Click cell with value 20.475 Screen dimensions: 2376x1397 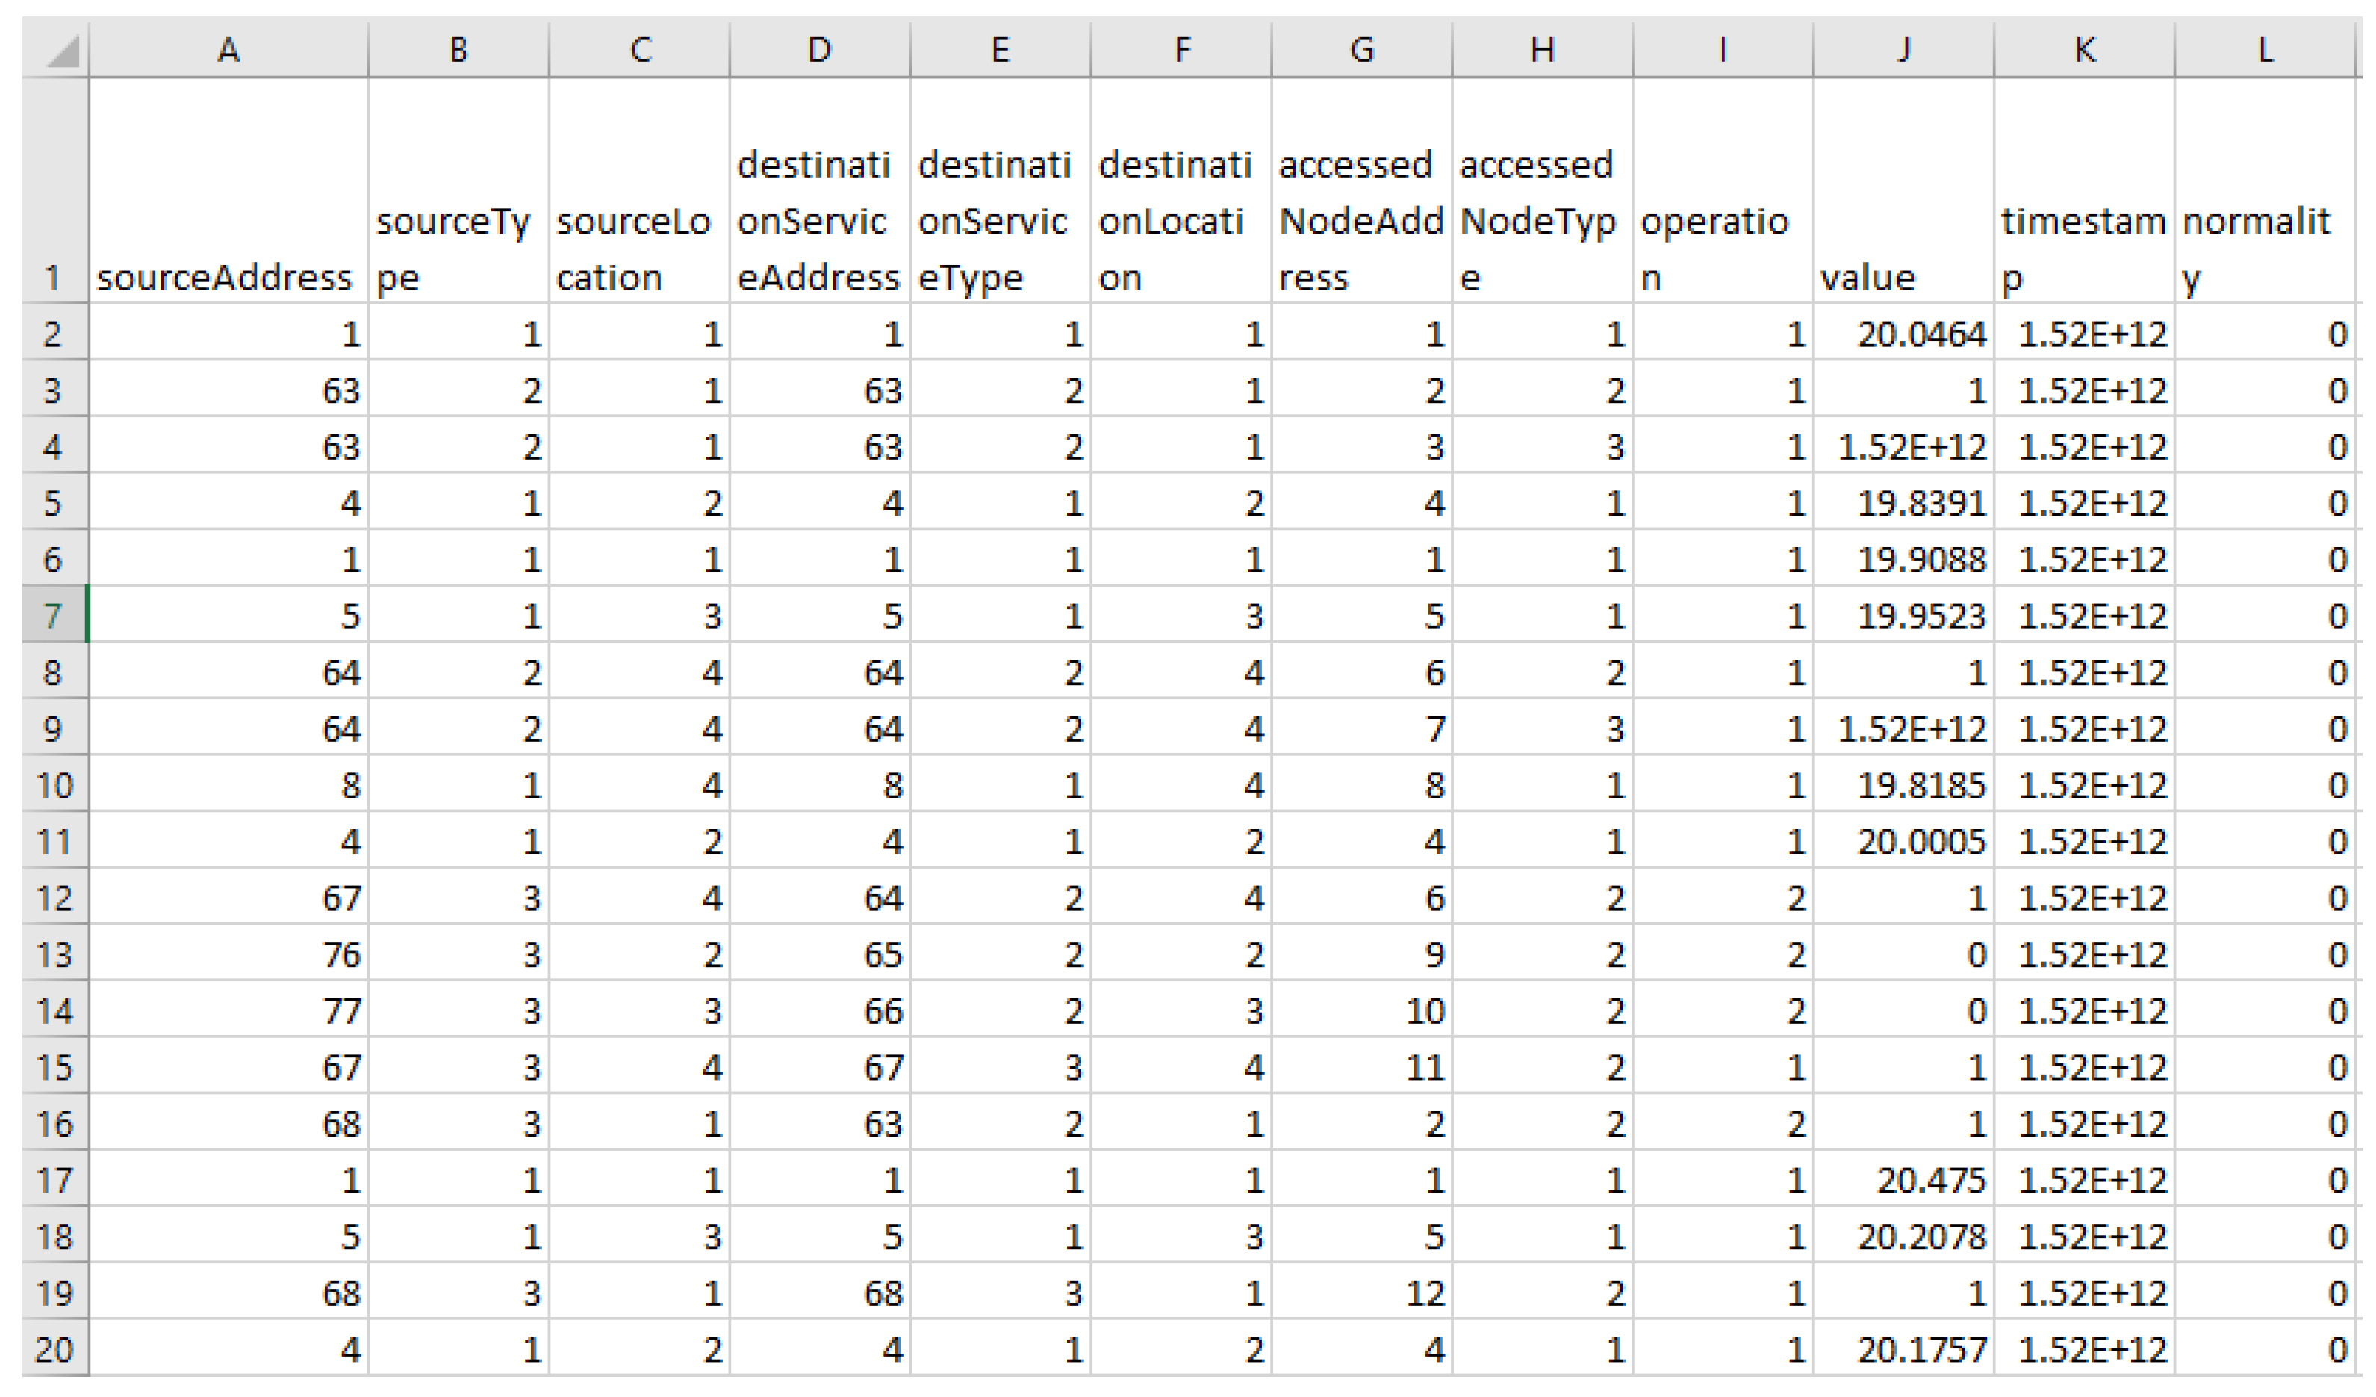click(x=1903, y=1179)
